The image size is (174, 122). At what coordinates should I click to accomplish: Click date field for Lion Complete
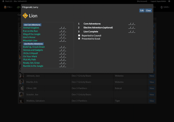[132, 32]
